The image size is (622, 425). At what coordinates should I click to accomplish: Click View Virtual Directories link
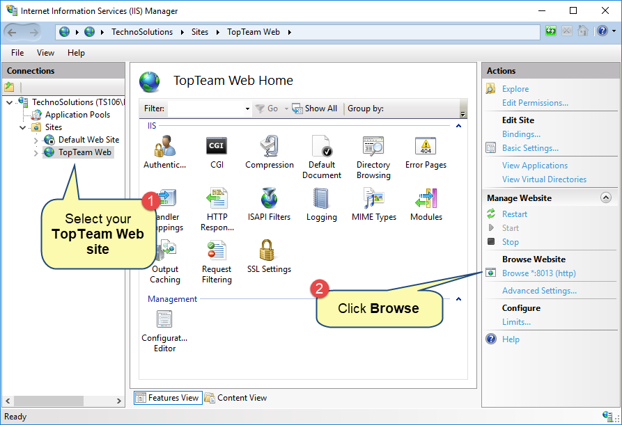click(x=544, y=179)
